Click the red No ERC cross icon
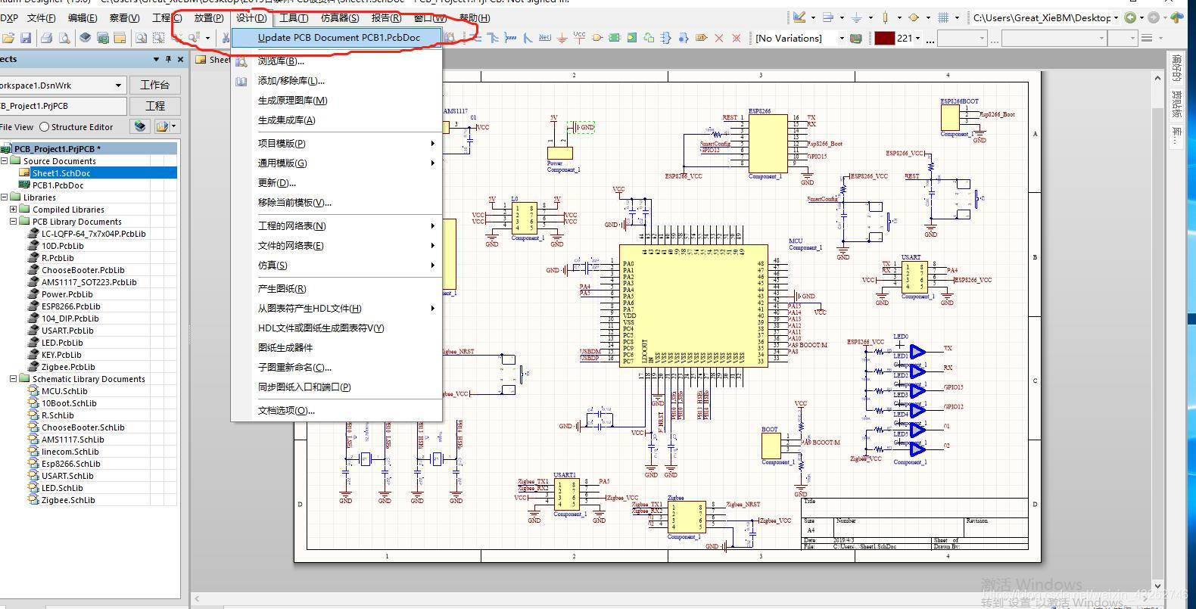1196x609 pixels. click(719, 38)
